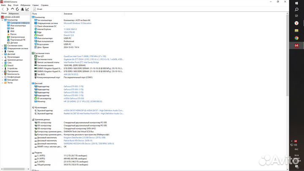Open the Microsoft Windows 10 Education link
304x171 pixels.
(x=78, y=23)
